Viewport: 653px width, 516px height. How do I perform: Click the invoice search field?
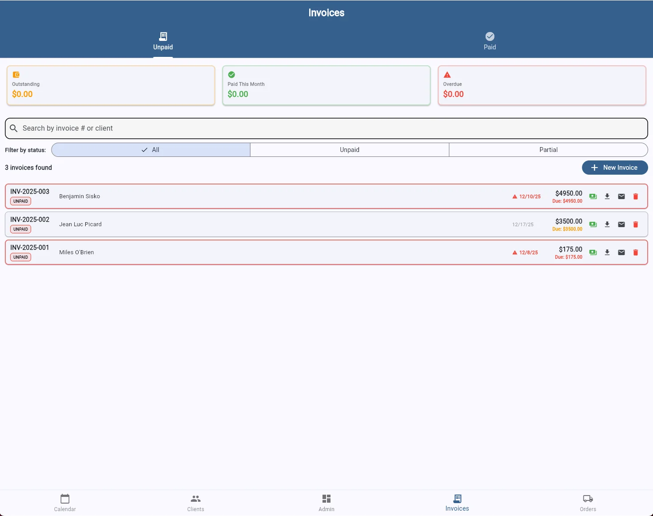(x=326, y=128)
